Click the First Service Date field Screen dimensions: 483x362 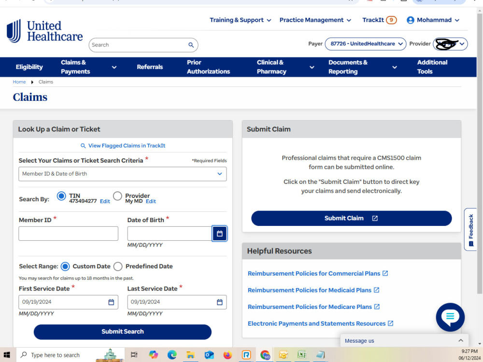[x=69, y=302]
